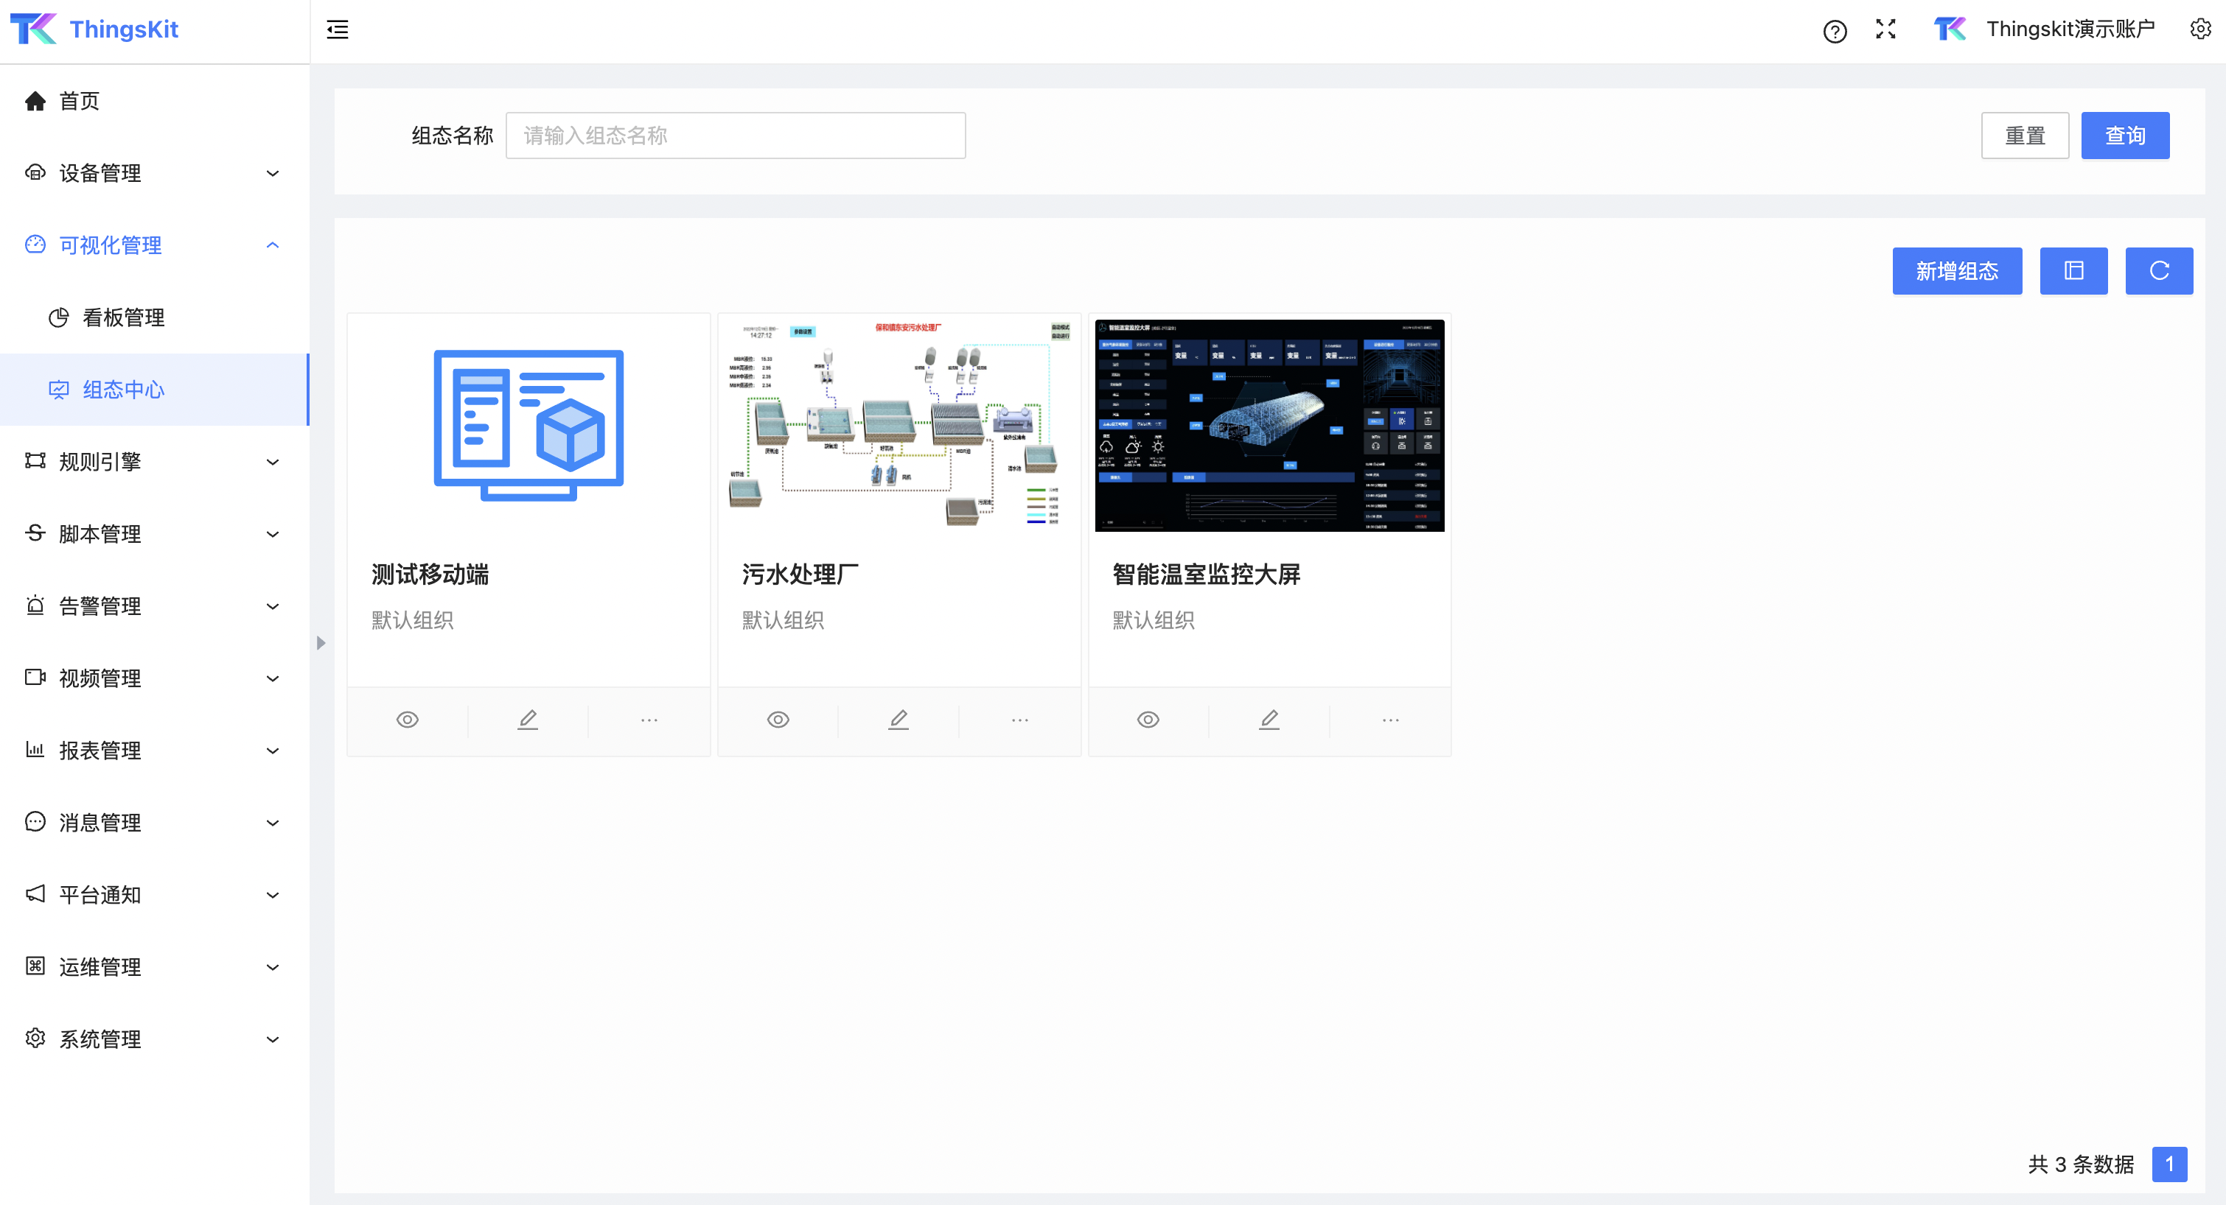Click the 可视化管理 dashboard icon

[35, 245]
